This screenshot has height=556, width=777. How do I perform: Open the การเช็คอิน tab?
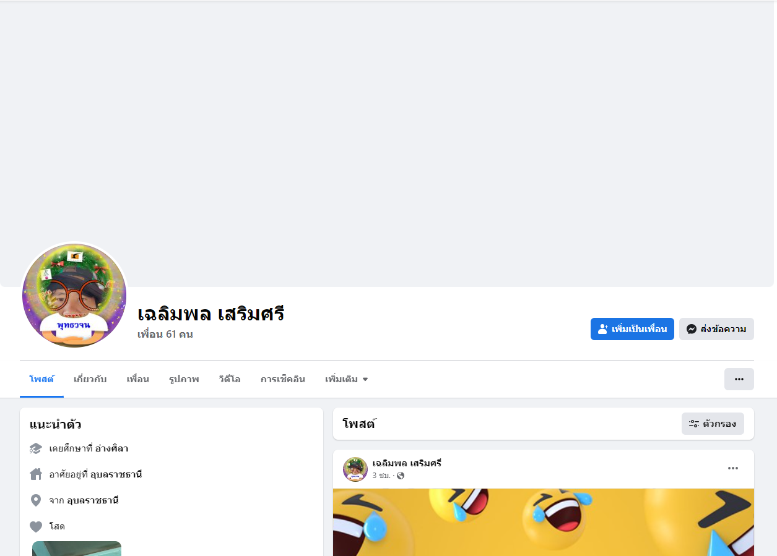[283, 379]
